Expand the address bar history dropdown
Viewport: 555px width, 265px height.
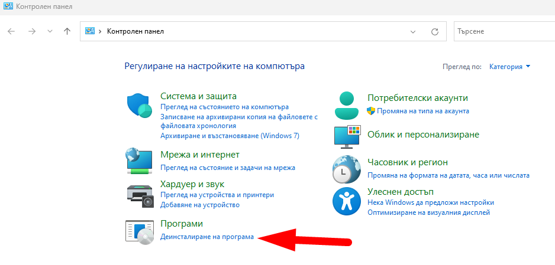[x=413, y=31]
